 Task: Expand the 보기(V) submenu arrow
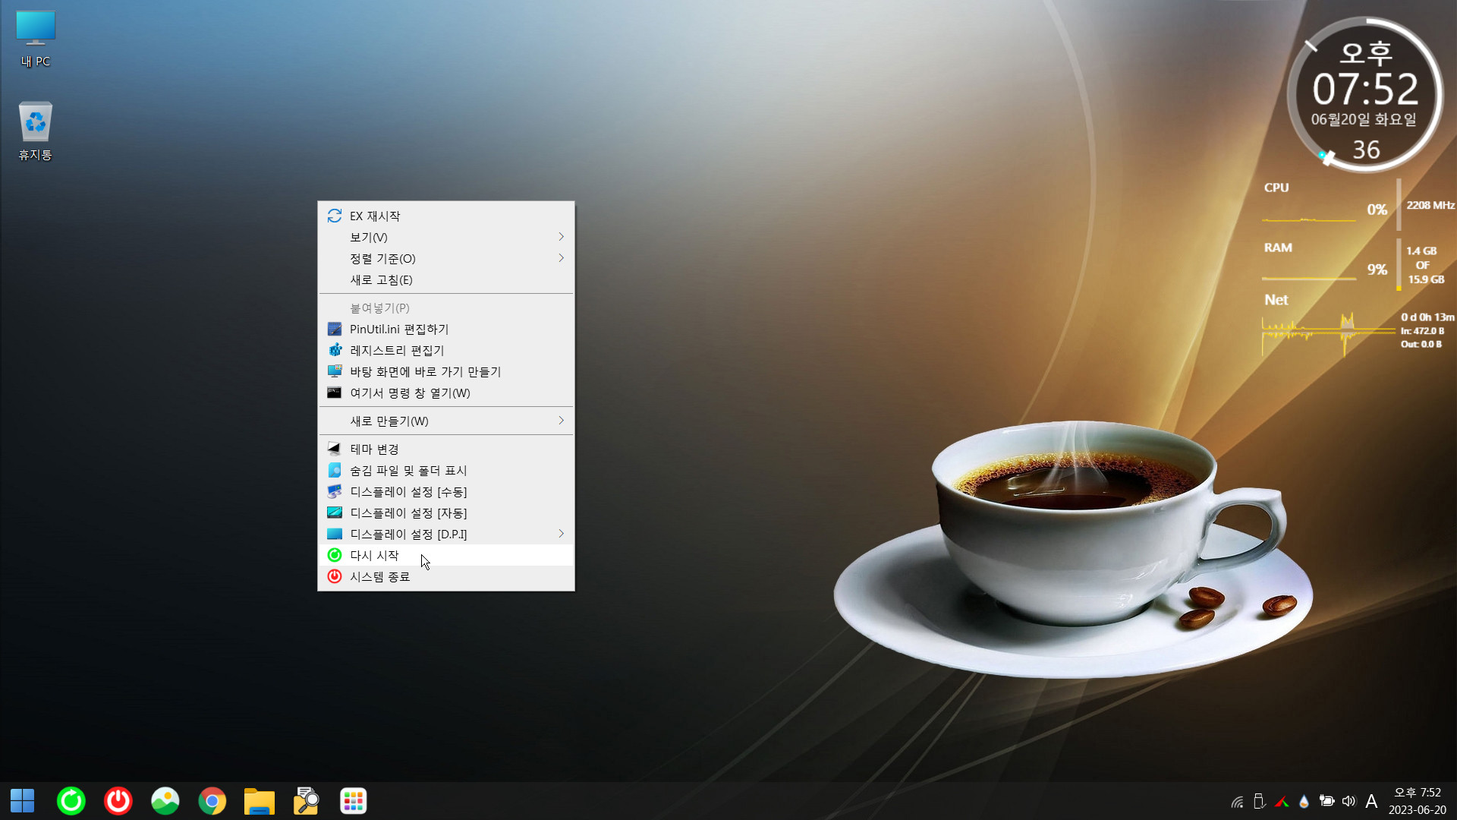coord(561,237)
